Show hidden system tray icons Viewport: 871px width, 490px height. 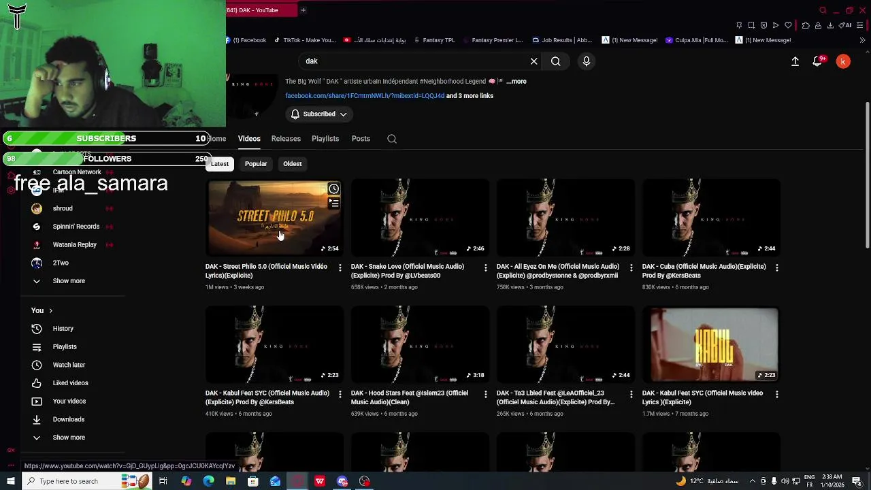point(752,481)
